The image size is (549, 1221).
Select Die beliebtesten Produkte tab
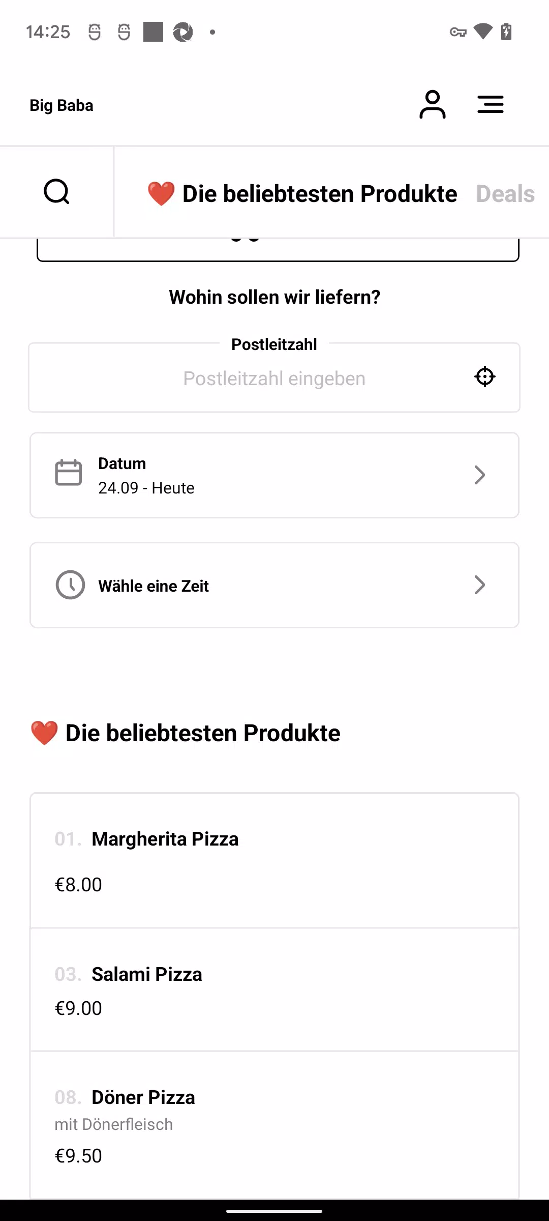(302, 194)
